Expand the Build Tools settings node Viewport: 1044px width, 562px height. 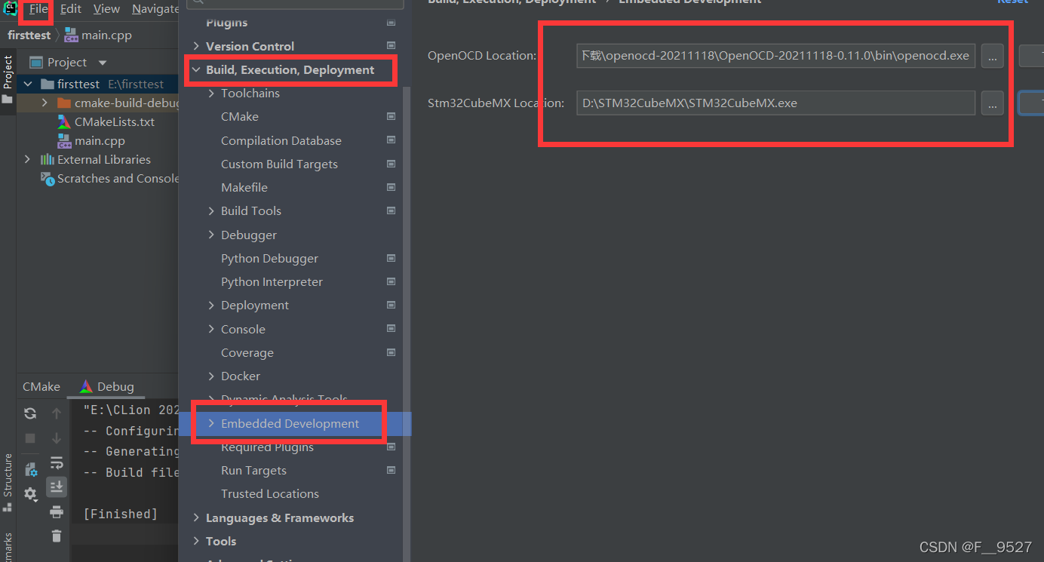tap(211, 210)
